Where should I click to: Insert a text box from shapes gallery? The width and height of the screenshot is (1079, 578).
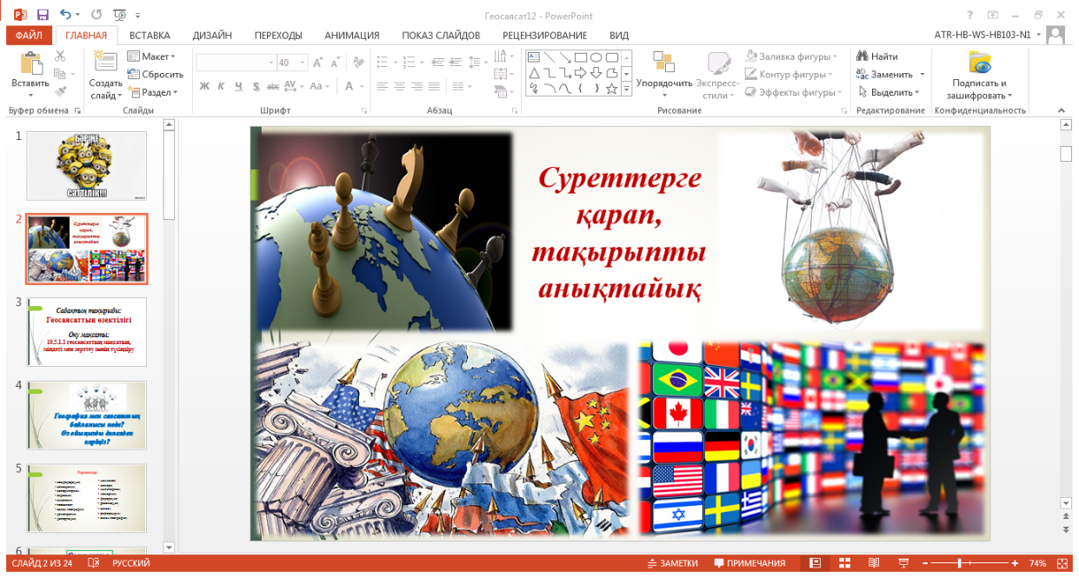(534, 58)
